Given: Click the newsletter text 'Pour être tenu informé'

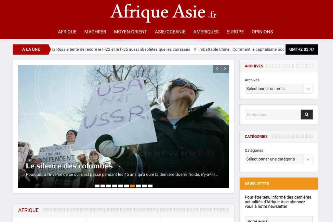Looking at the screenshot, I should [278, 202].
